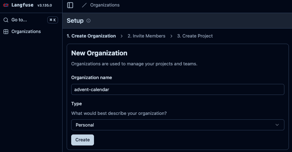The height and width of the screenshot is (152, 292).
Task: Toggle the sidebar panel icon
Action: pyautogui.click(x=70, y=5)
